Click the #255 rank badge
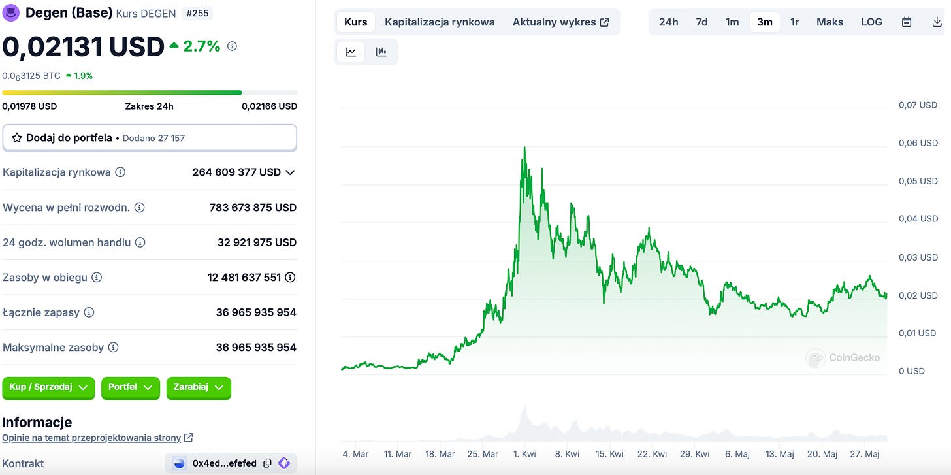The height and width of the screenshot is (475, 951). coord(197,13)
